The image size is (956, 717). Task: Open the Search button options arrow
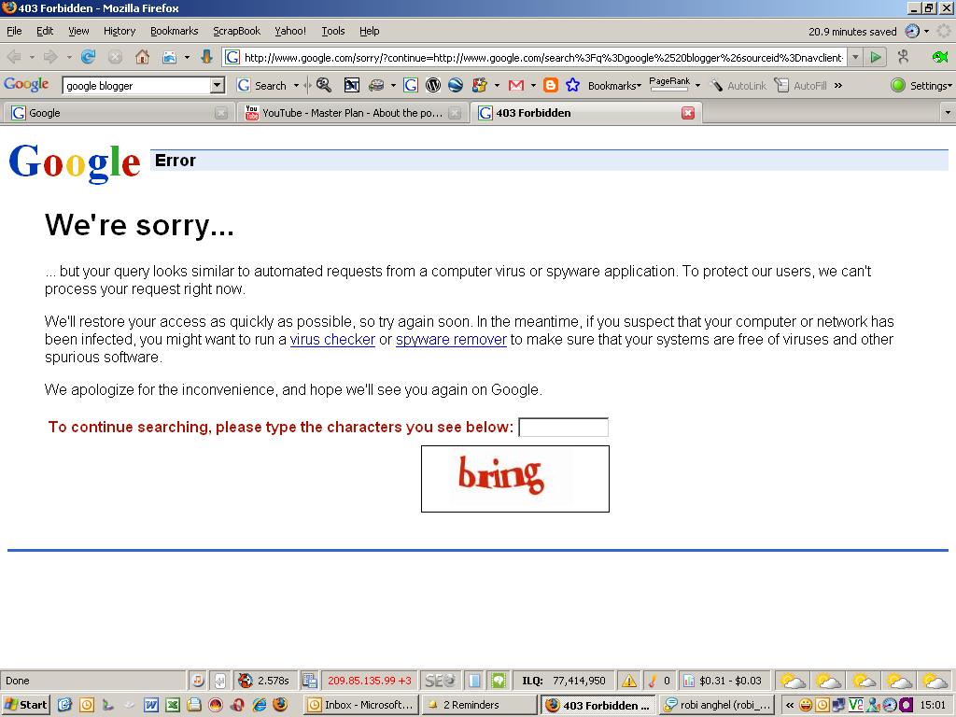click(296, 85)
